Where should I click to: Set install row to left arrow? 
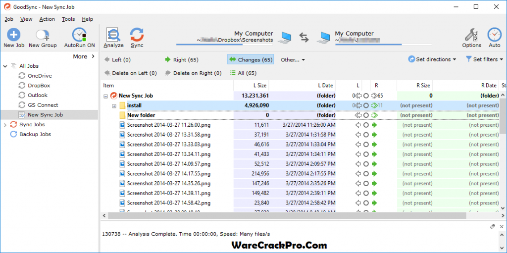click(x=358, y=105)
